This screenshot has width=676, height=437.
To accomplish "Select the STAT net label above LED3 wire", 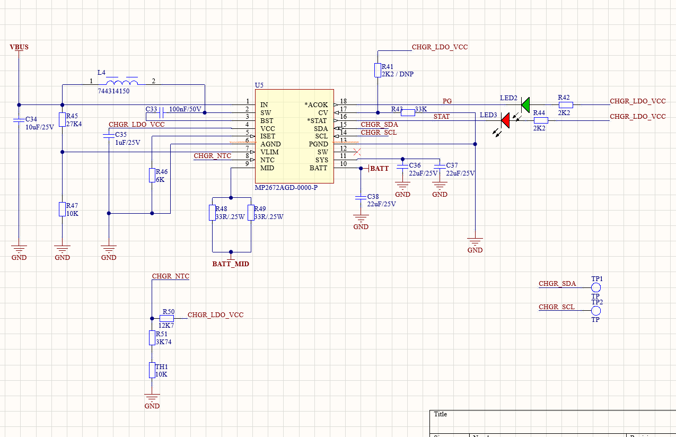I will click(442, 116).
